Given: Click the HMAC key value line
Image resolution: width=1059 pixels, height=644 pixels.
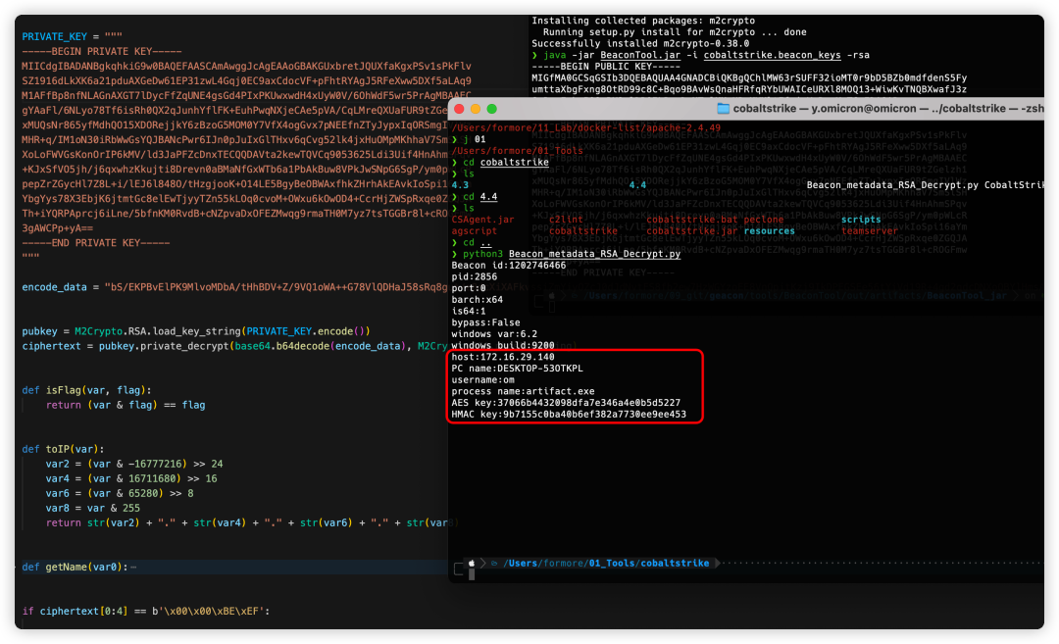Looking at the screenshot, I should [569, 415].
